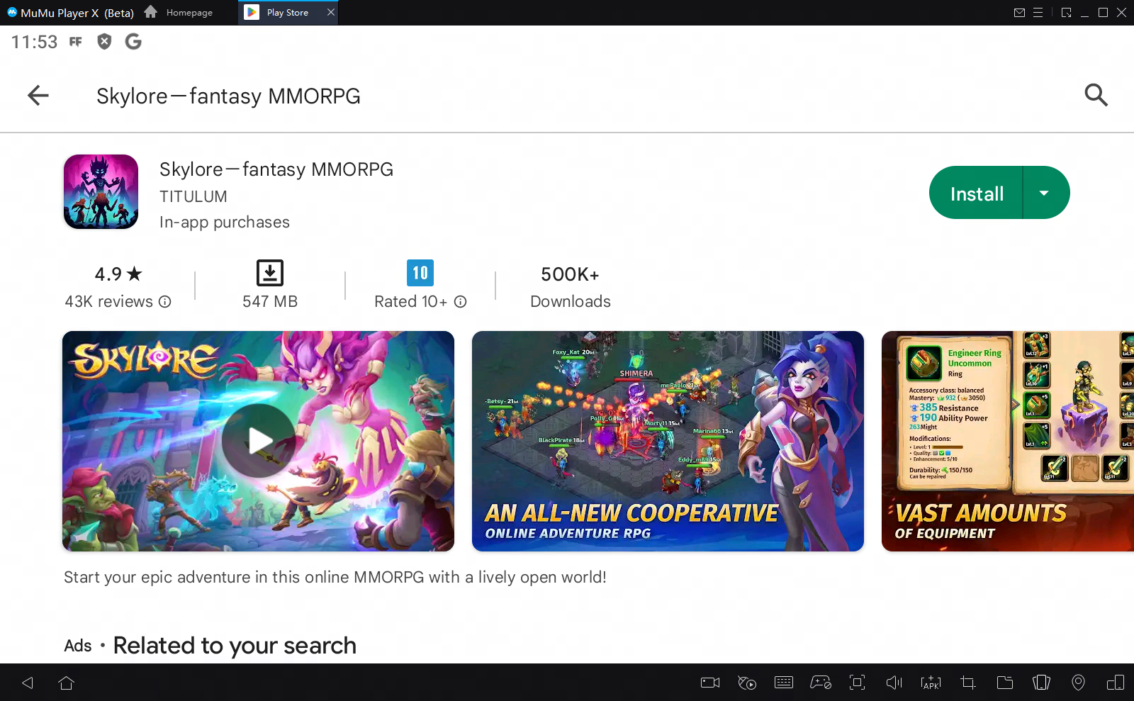Open the virtual location pin tool
Screen dimensions: 1134x701
[1078, 683]
